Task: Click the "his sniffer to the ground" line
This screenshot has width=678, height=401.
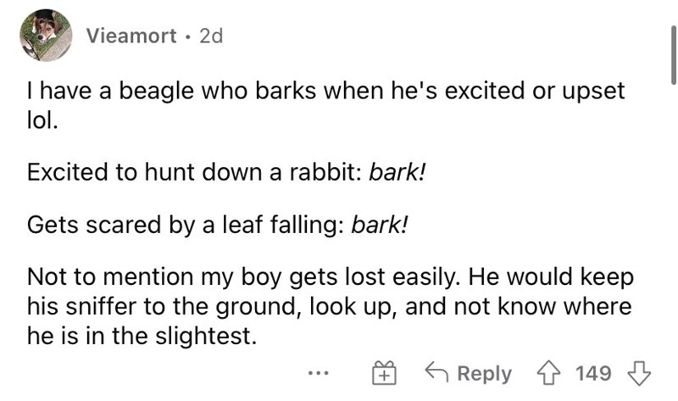Action: click(329, 307)
